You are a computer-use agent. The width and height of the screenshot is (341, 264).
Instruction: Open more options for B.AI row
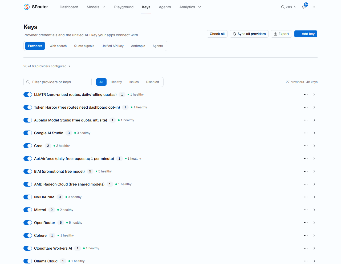pos(306,171)
